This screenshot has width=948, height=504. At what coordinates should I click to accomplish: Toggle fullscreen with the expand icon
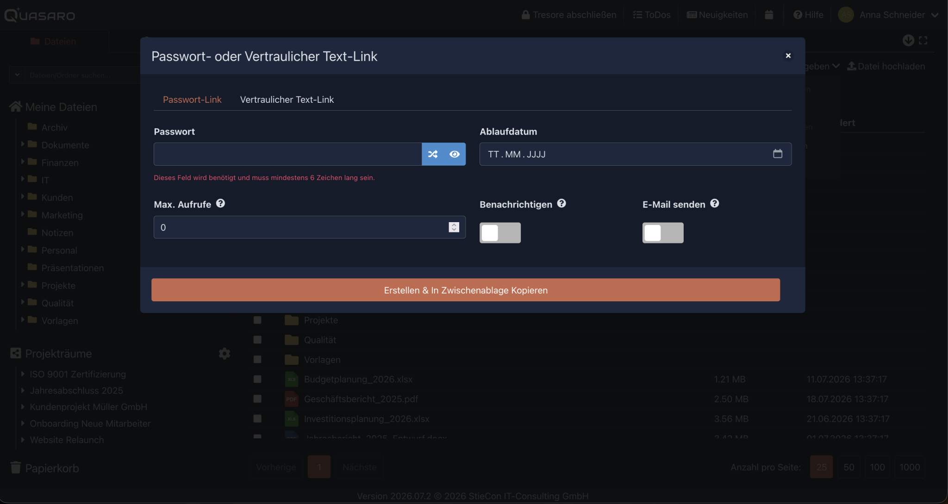click(x=923, y=40)
